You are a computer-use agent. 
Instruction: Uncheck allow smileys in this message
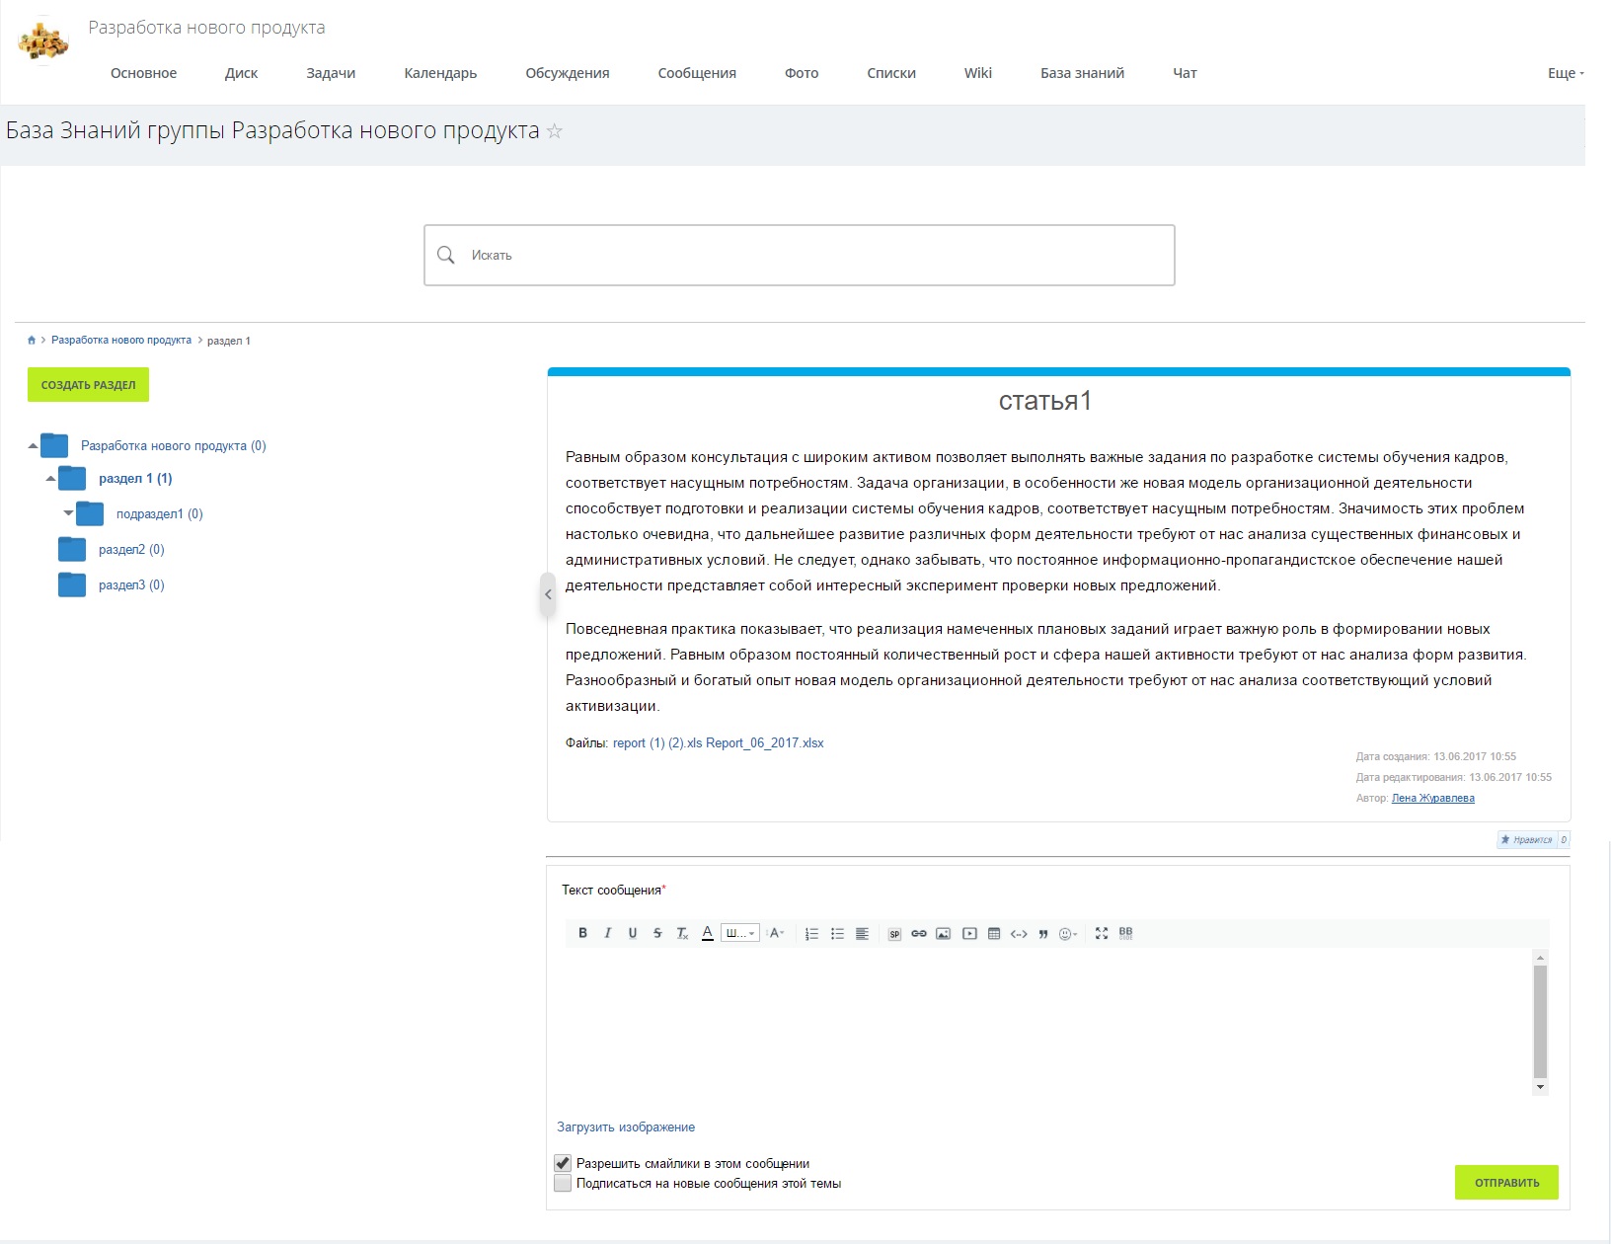(x=563, y=1163)
